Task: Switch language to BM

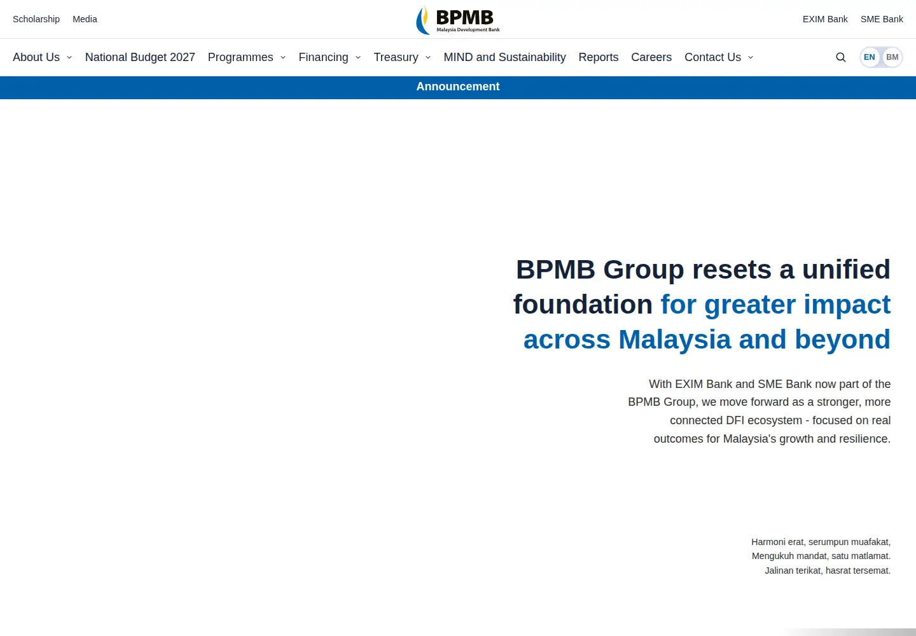Action: (x=892, y=57)
